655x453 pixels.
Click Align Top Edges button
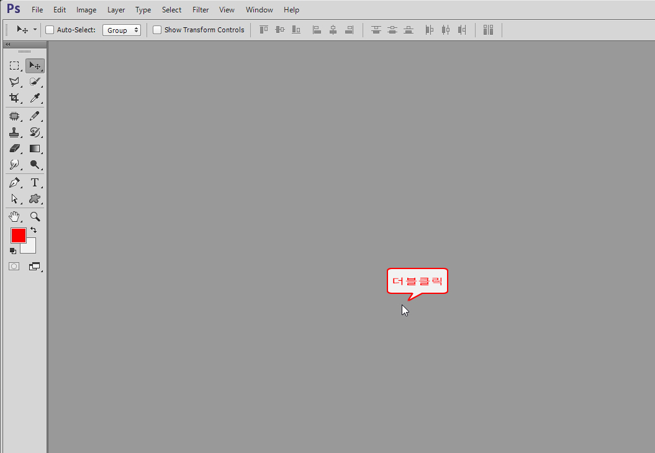264,30
